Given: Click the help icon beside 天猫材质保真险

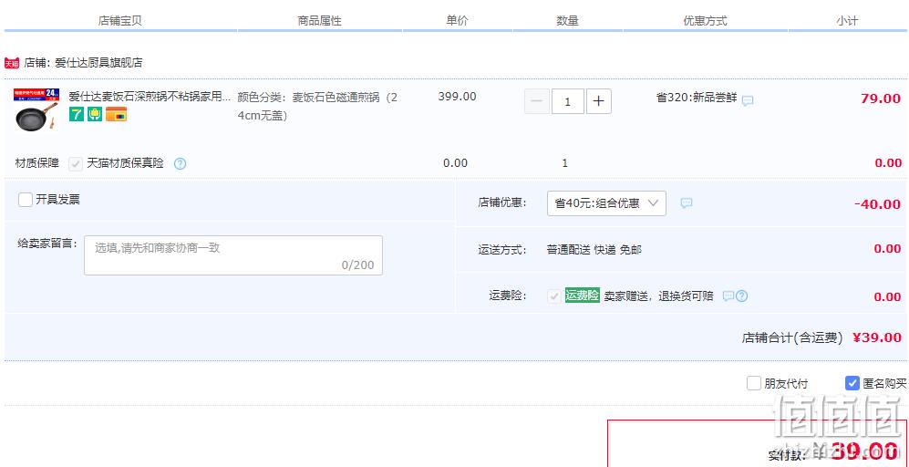Looking at the screenshot, I should pyautogui.click(x=181, y=163).
